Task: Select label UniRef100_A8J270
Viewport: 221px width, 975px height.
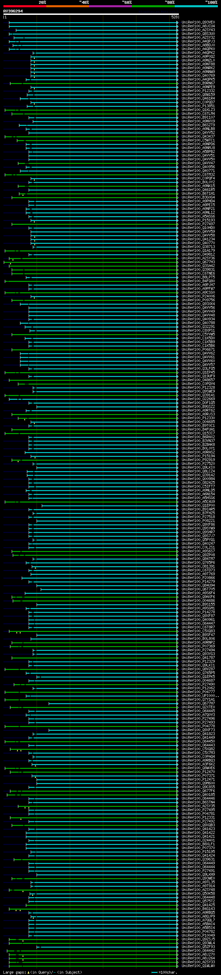Action: click(198, 954)
